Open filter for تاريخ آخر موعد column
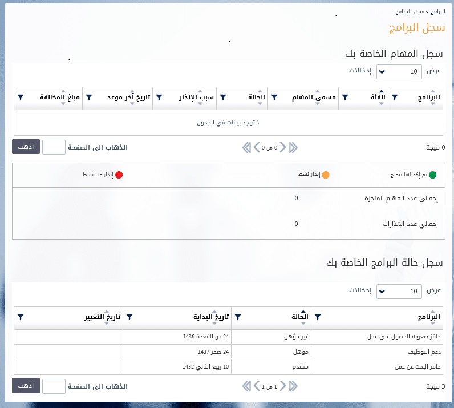Screen dimensions: 454x408 [89, 98]
